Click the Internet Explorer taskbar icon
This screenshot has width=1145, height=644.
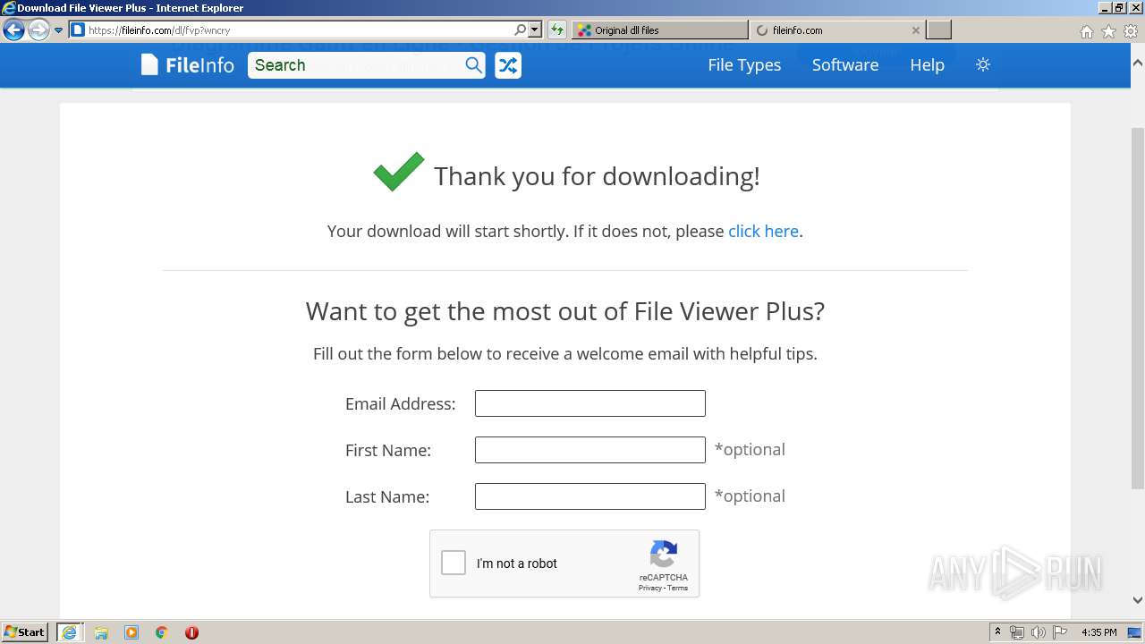70,632
